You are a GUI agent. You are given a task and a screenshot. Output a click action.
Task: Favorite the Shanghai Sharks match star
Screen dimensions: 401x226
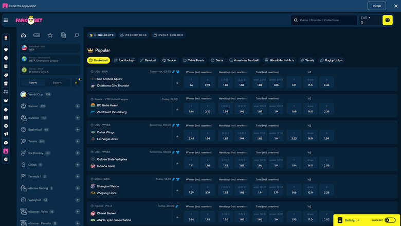coord(177,190)
